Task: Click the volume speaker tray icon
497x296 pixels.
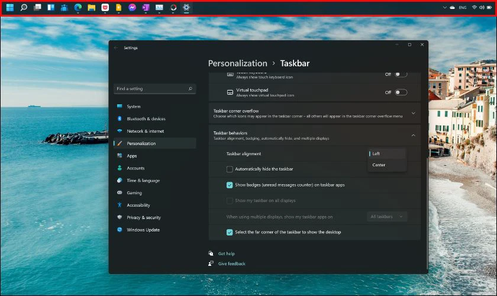Action: (x=482, y=7)
